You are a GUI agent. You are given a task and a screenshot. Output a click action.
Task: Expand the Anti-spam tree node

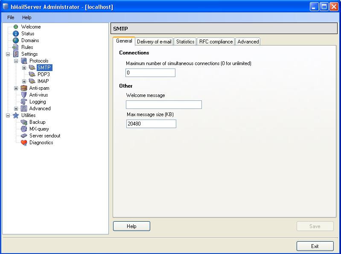click(16, 88)
